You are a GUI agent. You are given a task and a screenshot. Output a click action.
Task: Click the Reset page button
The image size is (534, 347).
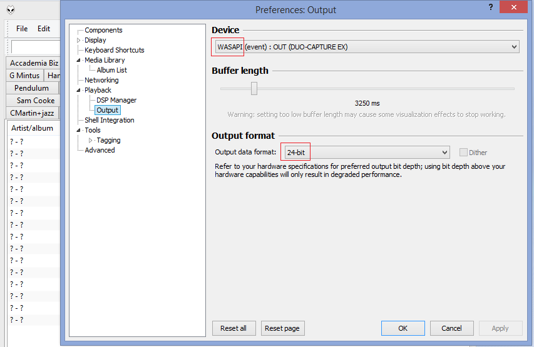coord(282,328)
